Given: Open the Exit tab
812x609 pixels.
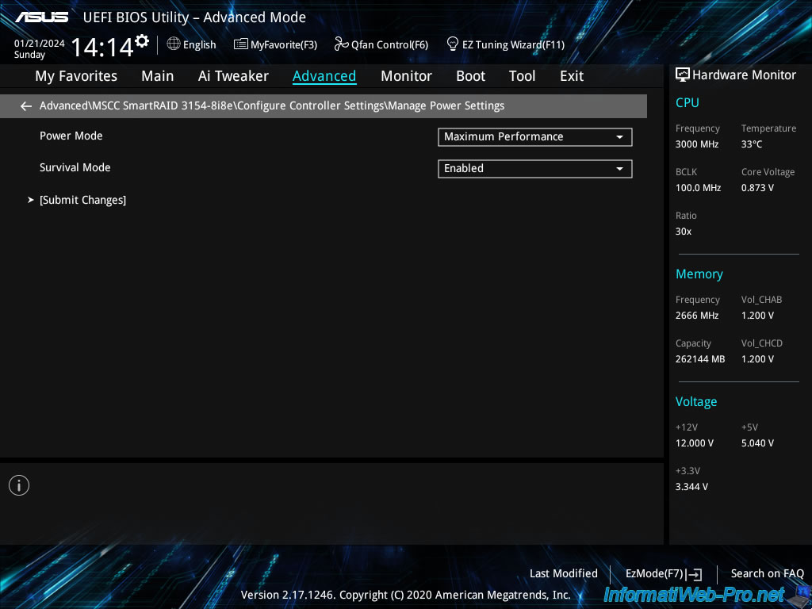Looking at the screenshot, I should coord(571,76).
